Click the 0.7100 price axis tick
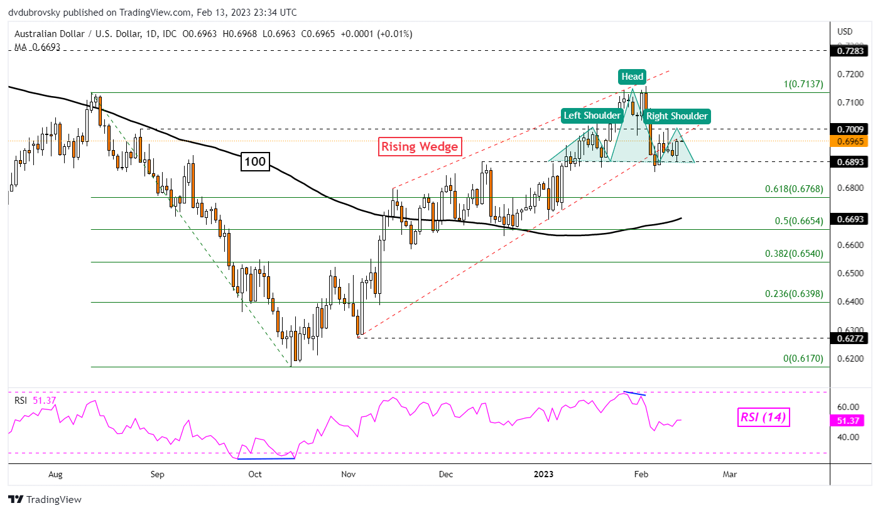Image resolution: width=880 pixels, height=513 pixels. coord(850,102)
